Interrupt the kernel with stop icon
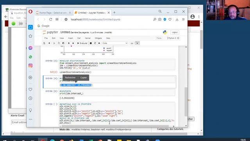 coord(91,43)
